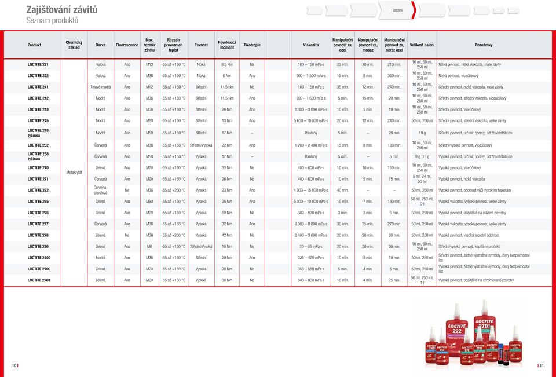Screen dimensions: 556x377
Task: Click the '5 ml, 24 ml, 50 ml' package size
Action: (x=422, y=179)
